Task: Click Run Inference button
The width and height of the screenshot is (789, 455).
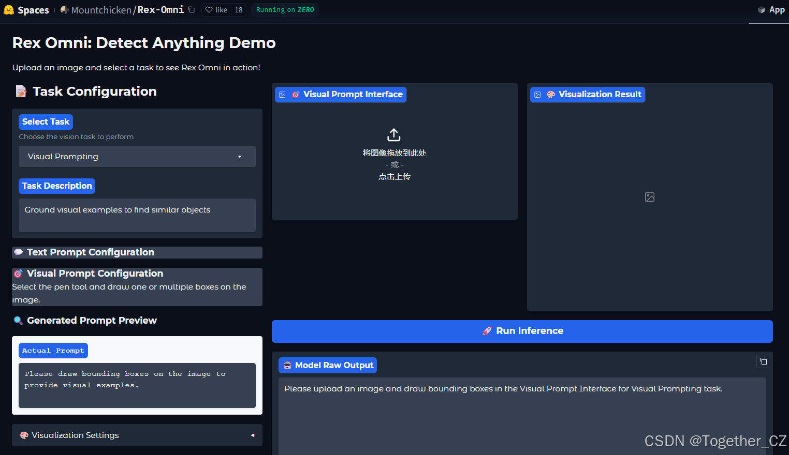Action: coord(522,331)
